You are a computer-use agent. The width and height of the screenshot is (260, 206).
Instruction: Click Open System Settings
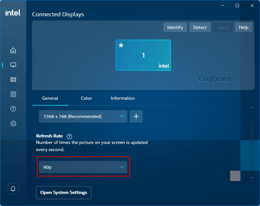pos(64,193)
